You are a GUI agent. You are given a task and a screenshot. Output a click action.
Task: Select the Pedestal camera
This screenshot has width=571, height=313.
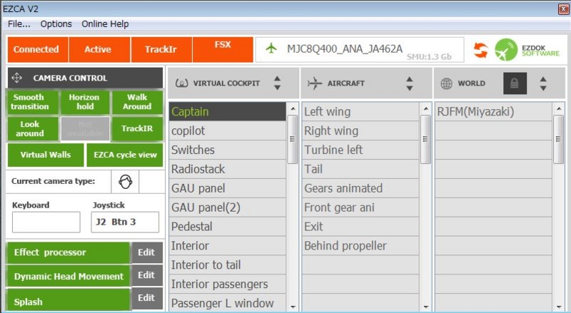pyautogui.click(x=227, y=227)
